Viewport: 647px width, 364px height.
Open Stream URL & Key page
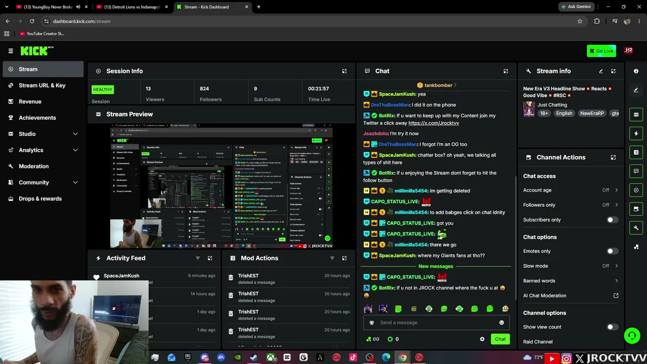pyautogui.click(x=43, y=85)
